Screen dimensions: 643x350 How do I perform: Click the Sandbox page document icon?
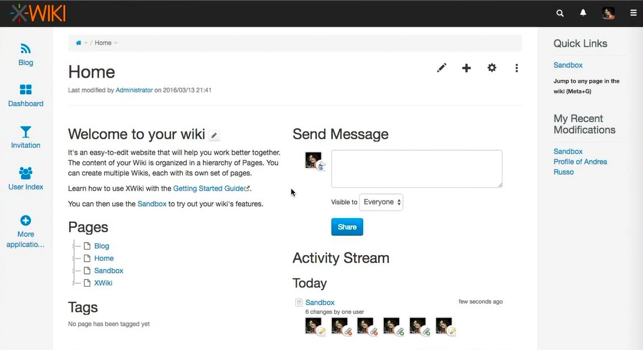click(87, 271)
